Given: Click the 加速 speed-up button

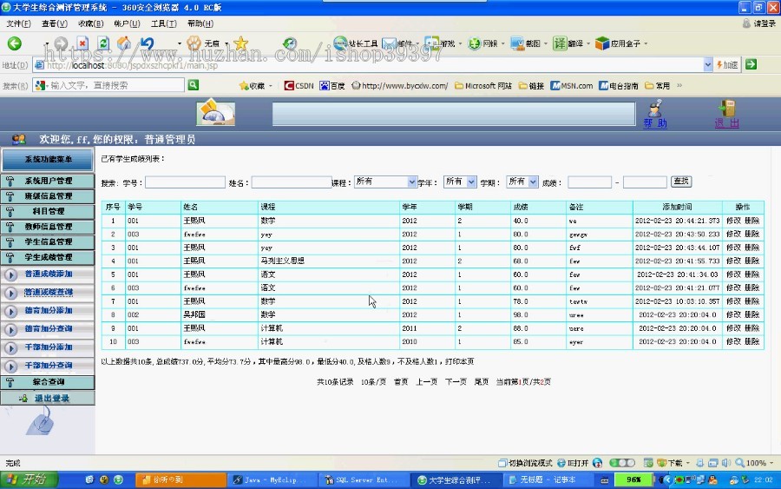Looking at the screenshot, I should (x=727, y=65).
